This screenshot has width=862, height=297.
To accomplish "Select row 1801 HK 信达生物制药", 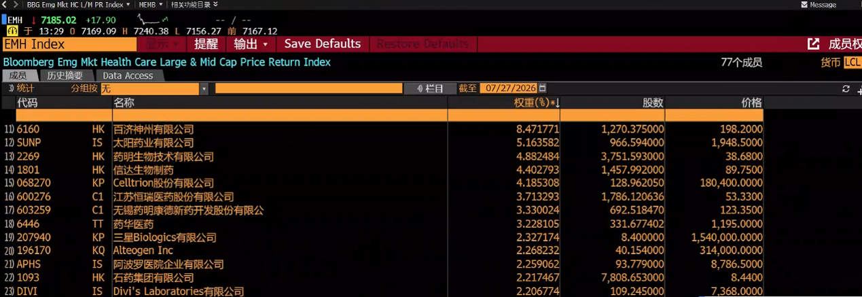I will click(382, 170).
